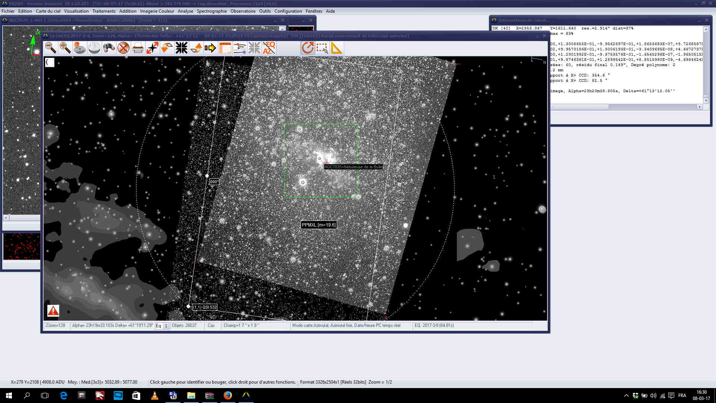Select the orange triangle ruler measurement tool
The width and height of the screenshot is (716, 403).
coord(336,48)
